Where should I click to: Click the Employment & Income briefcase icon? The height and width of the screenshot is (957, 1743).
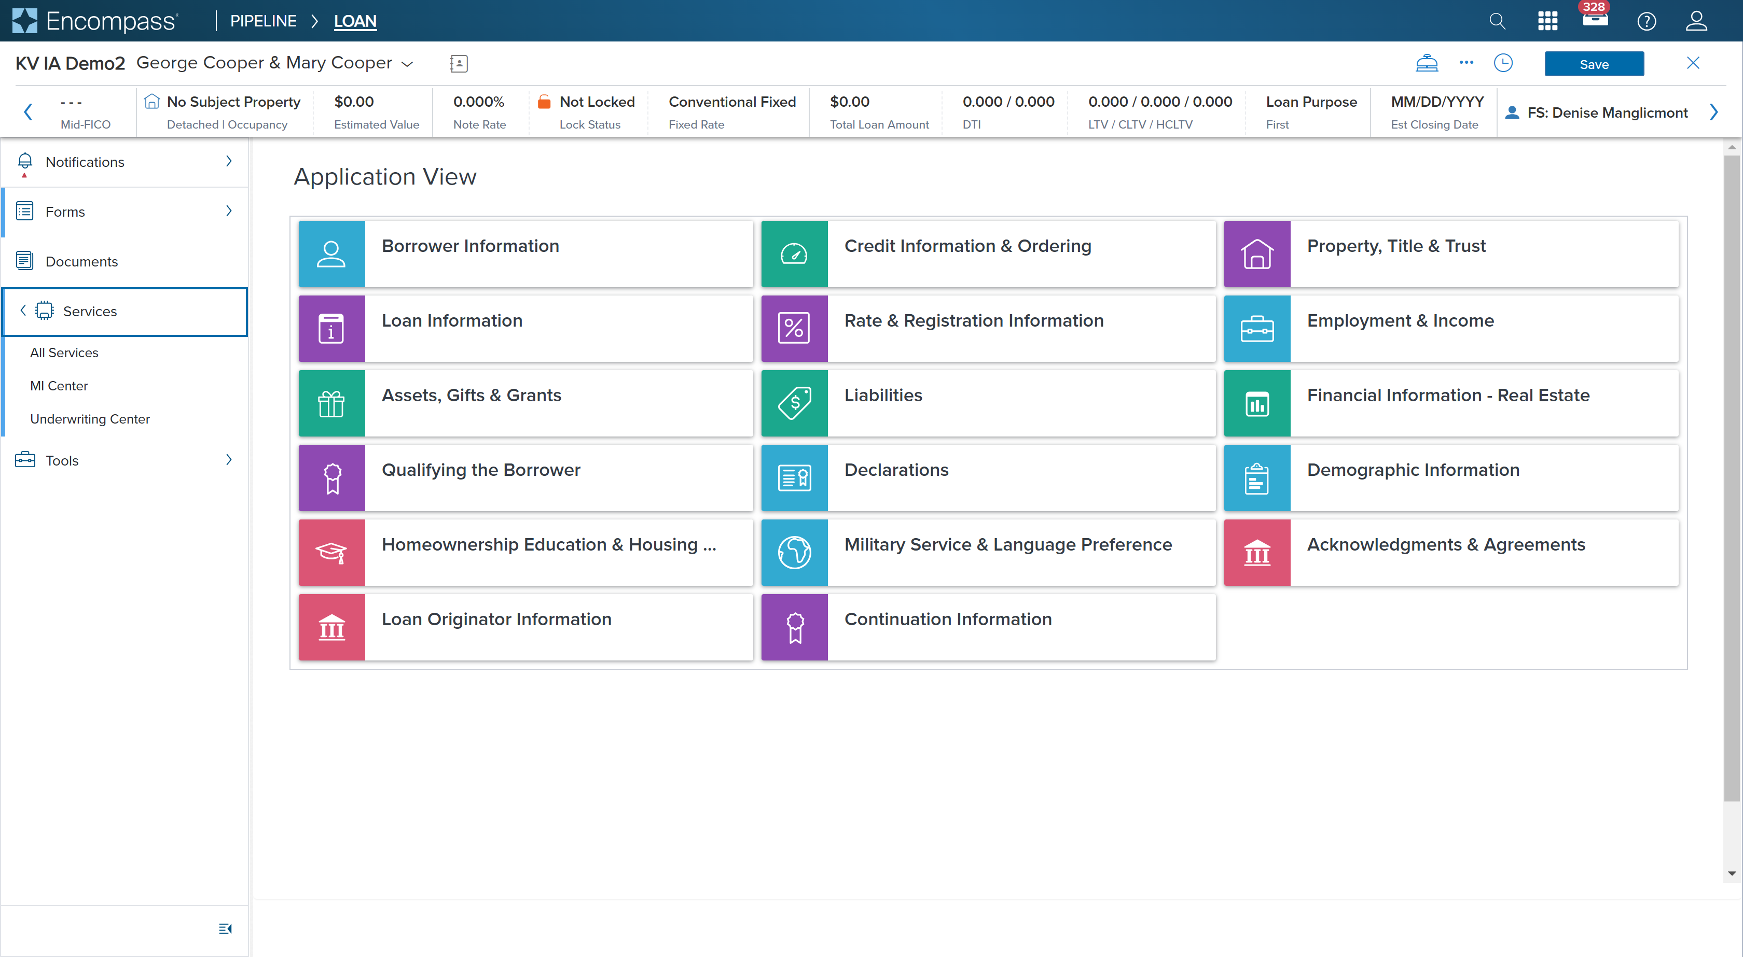point(1257,329)
